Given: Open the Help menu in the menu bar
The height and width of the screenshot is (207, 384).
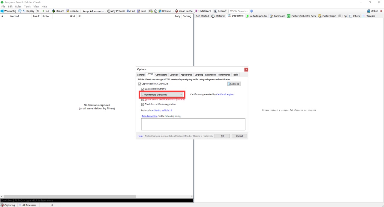Looking at the screenshot, I should pos(44,7).
